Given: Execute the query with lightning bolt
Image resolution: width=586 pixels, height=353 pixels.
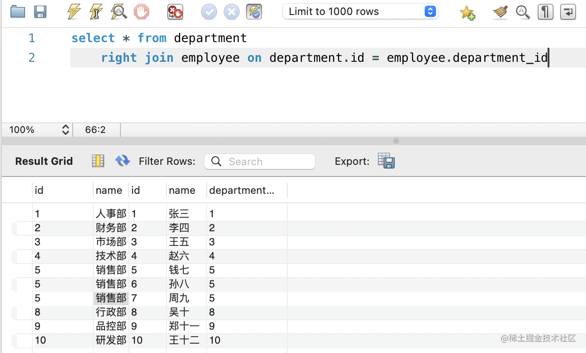Looking at the screenshot, I should click(x=74, y=12).
